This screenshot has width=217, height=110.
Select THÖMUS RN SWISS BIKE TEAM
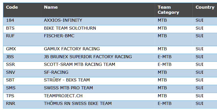(78, 103)
